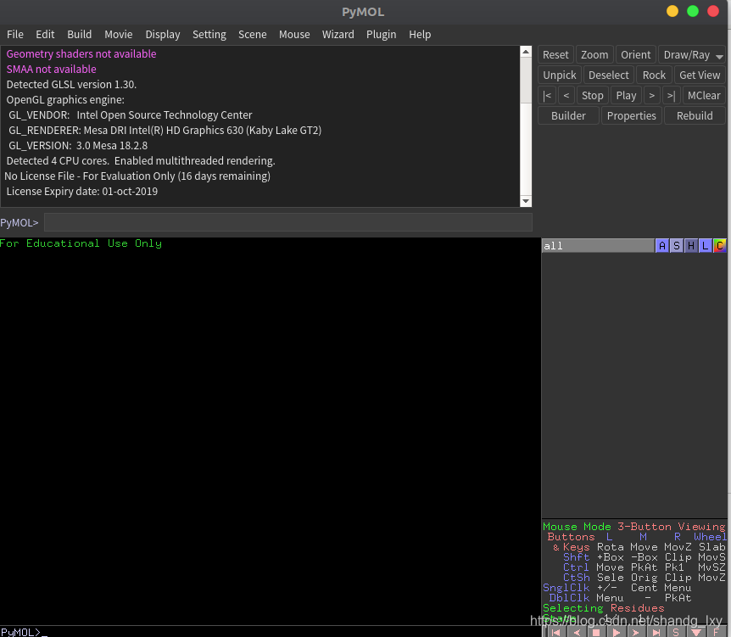Click the Reset button
Screen dimensions: 731x637
coord(555,55)
